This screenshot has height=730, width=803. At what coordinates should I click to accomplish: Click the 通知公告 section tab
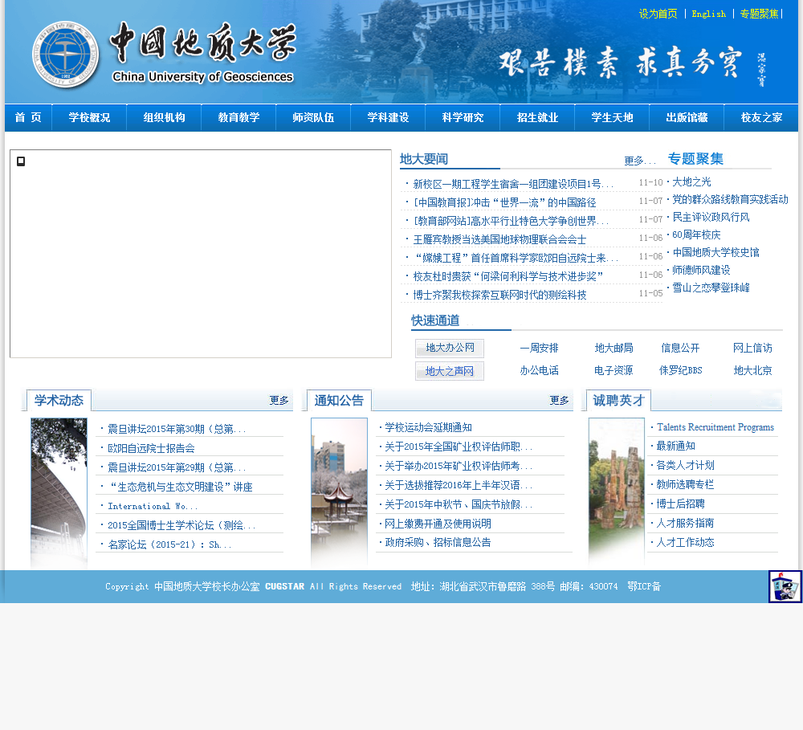(339, 401)
